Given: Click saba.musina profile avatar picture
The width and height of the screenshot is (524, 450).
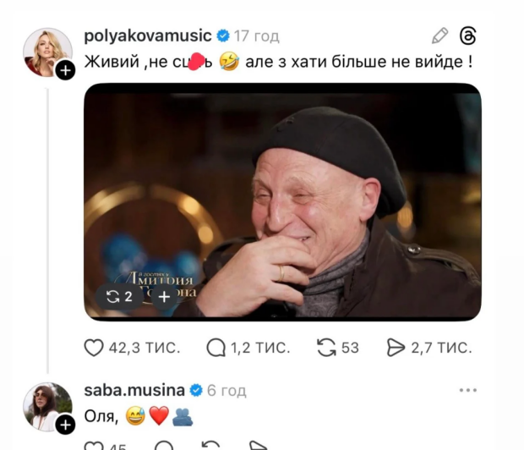Looking at the screenshot, I should [x=47, y=407].
